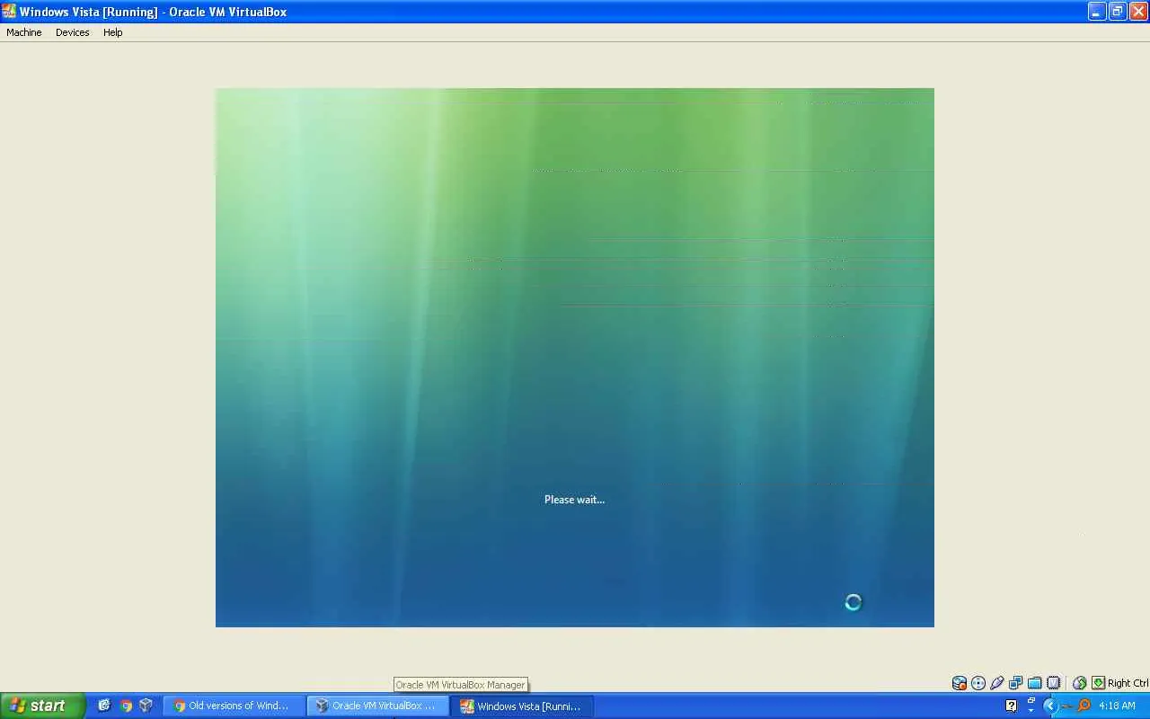Viewport: 1150px width, 719px height.
Task: Click the network adapter status icon
Action: pyautogui.click(x=1016, y=683)
